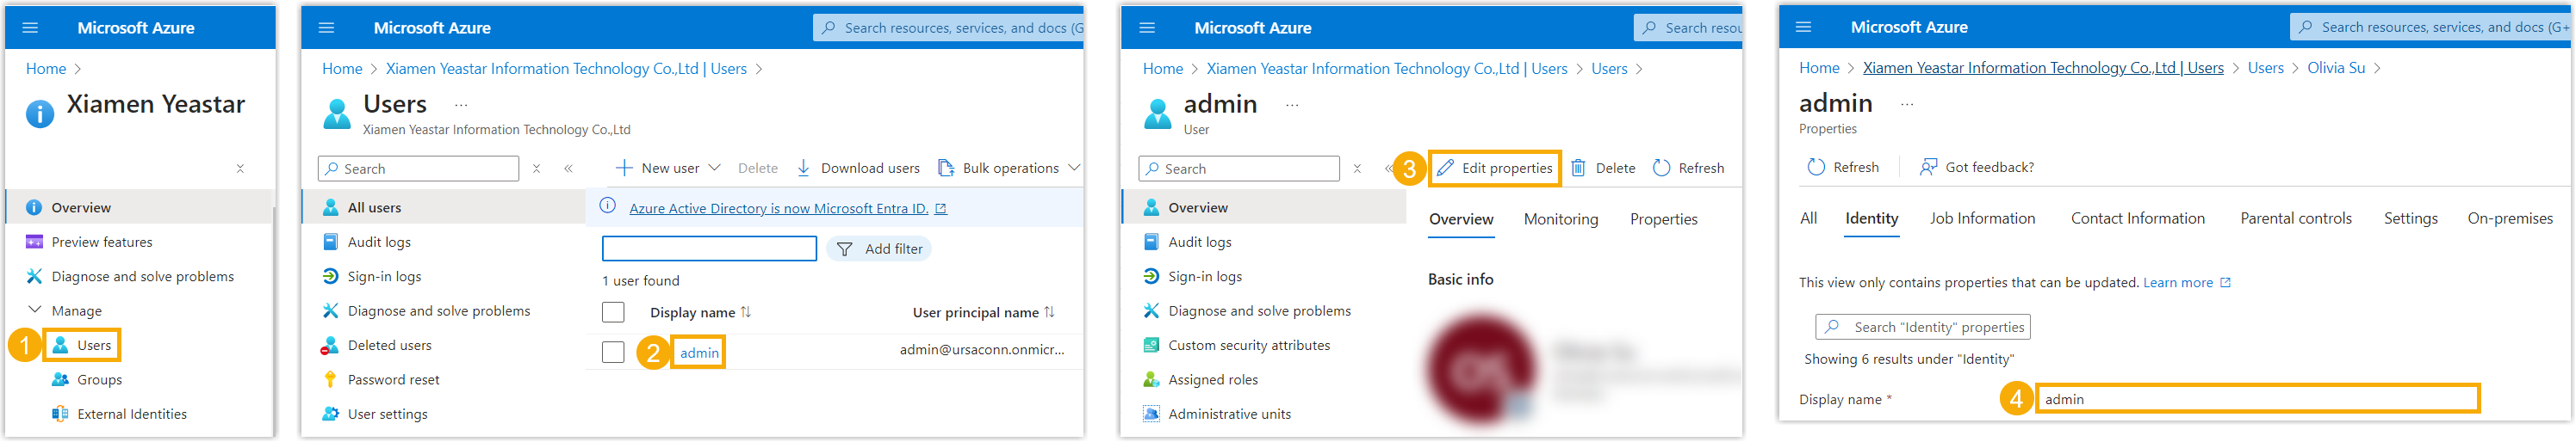Click Users breadcrumb in admin User panel

click(x=1608, y=69)
